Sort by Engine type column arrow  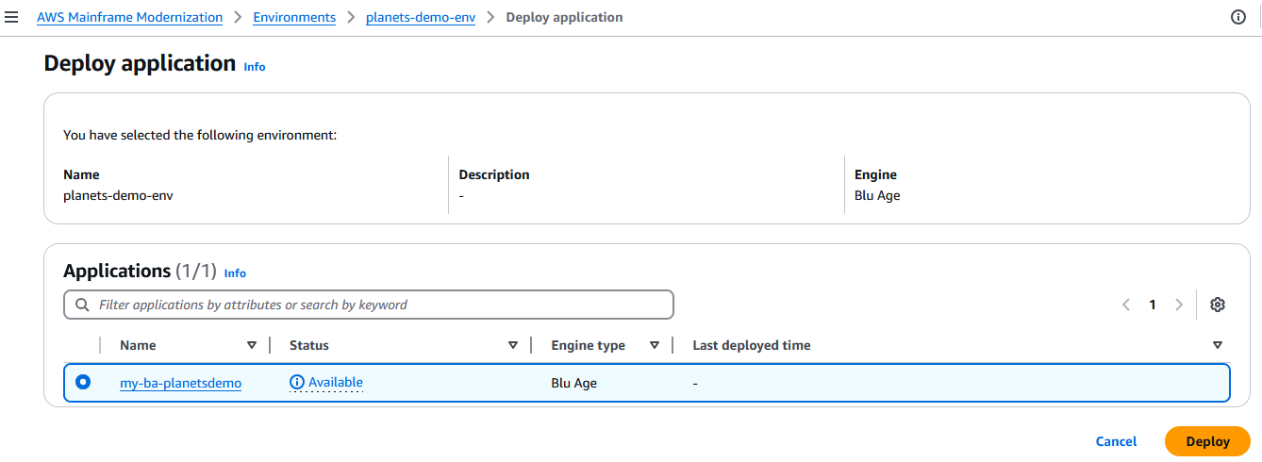click(655, 345)
